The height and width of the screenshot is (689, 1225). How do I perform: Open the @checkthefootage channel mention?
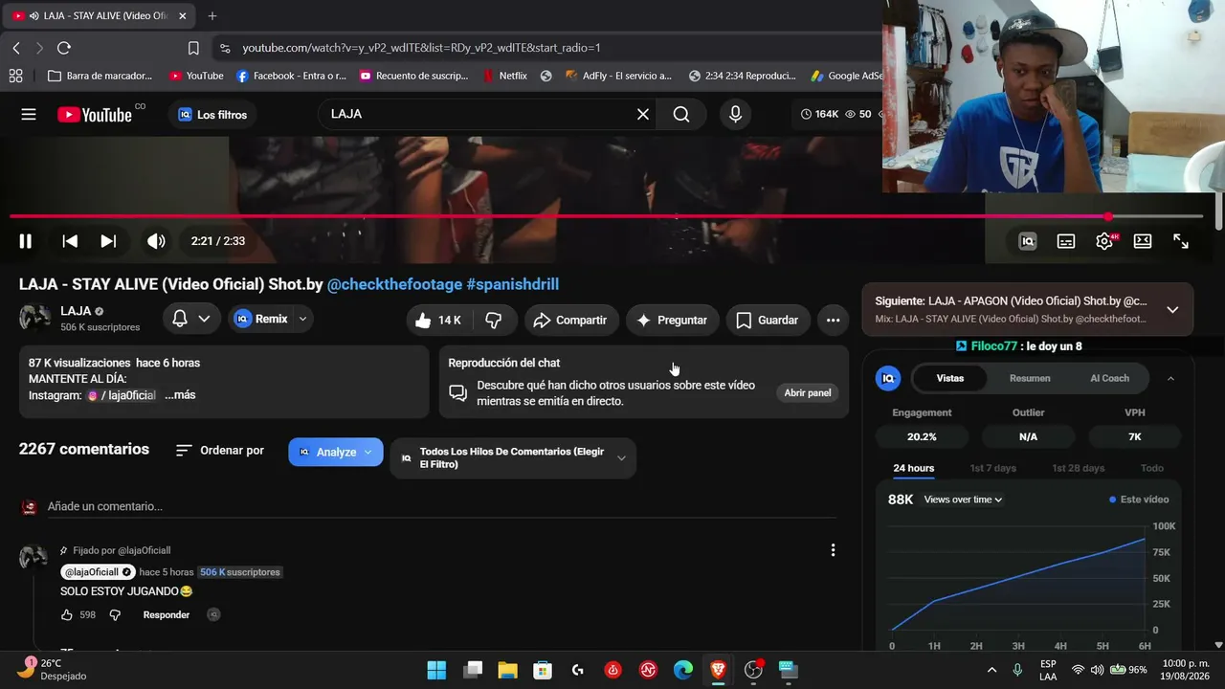coord(394,284)
